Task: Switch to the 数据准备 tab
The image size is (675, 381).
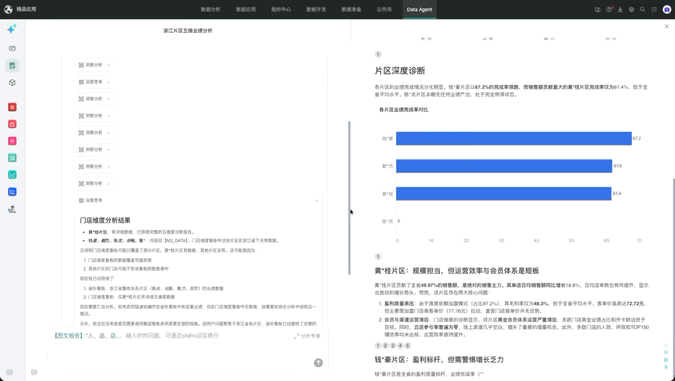Action: (351, 10)
